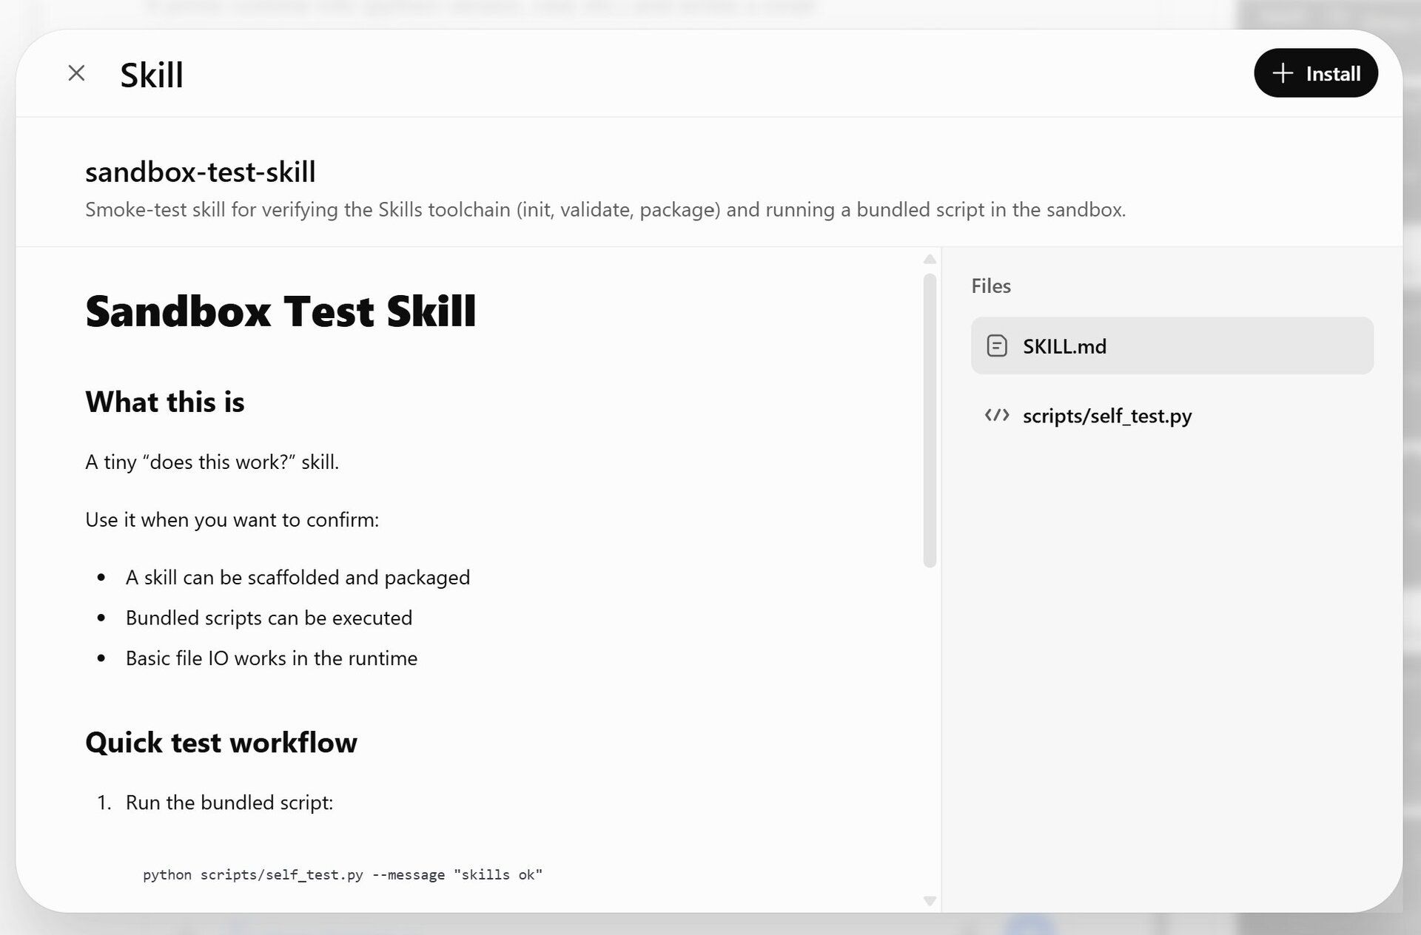Click the scrollbar track below the thumb
This screenshot has width=1421, height=935.
click(x=930, y=732)
